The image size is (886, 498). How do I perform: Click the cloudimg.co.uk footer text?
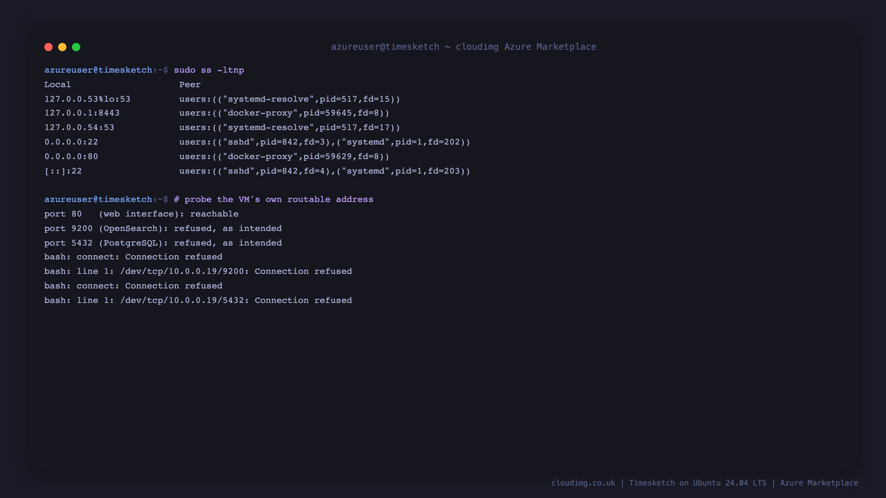583,483
